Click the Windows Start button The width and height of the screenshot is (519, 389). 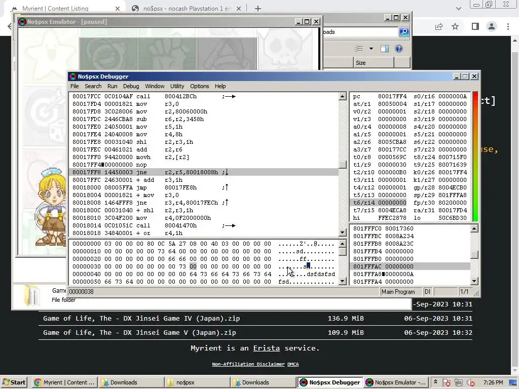point(14,382)
